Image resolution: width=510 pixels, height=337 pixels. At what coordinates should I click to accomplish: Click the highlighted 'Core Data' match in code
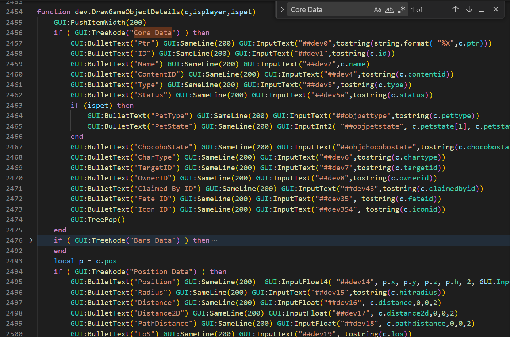[153, 33]
